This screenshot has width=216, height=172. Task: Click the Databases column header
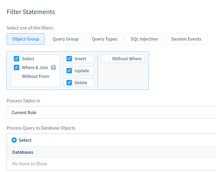coord(23,152)
